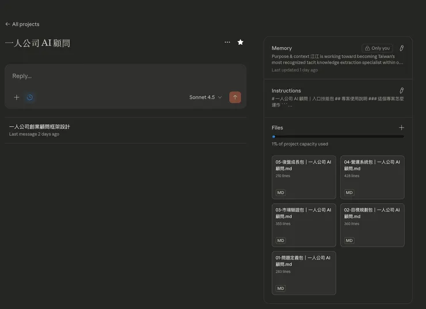The image size is (426, 309).
Task: Edit the Instructions with pencil icon
Action: coord(402,90)
